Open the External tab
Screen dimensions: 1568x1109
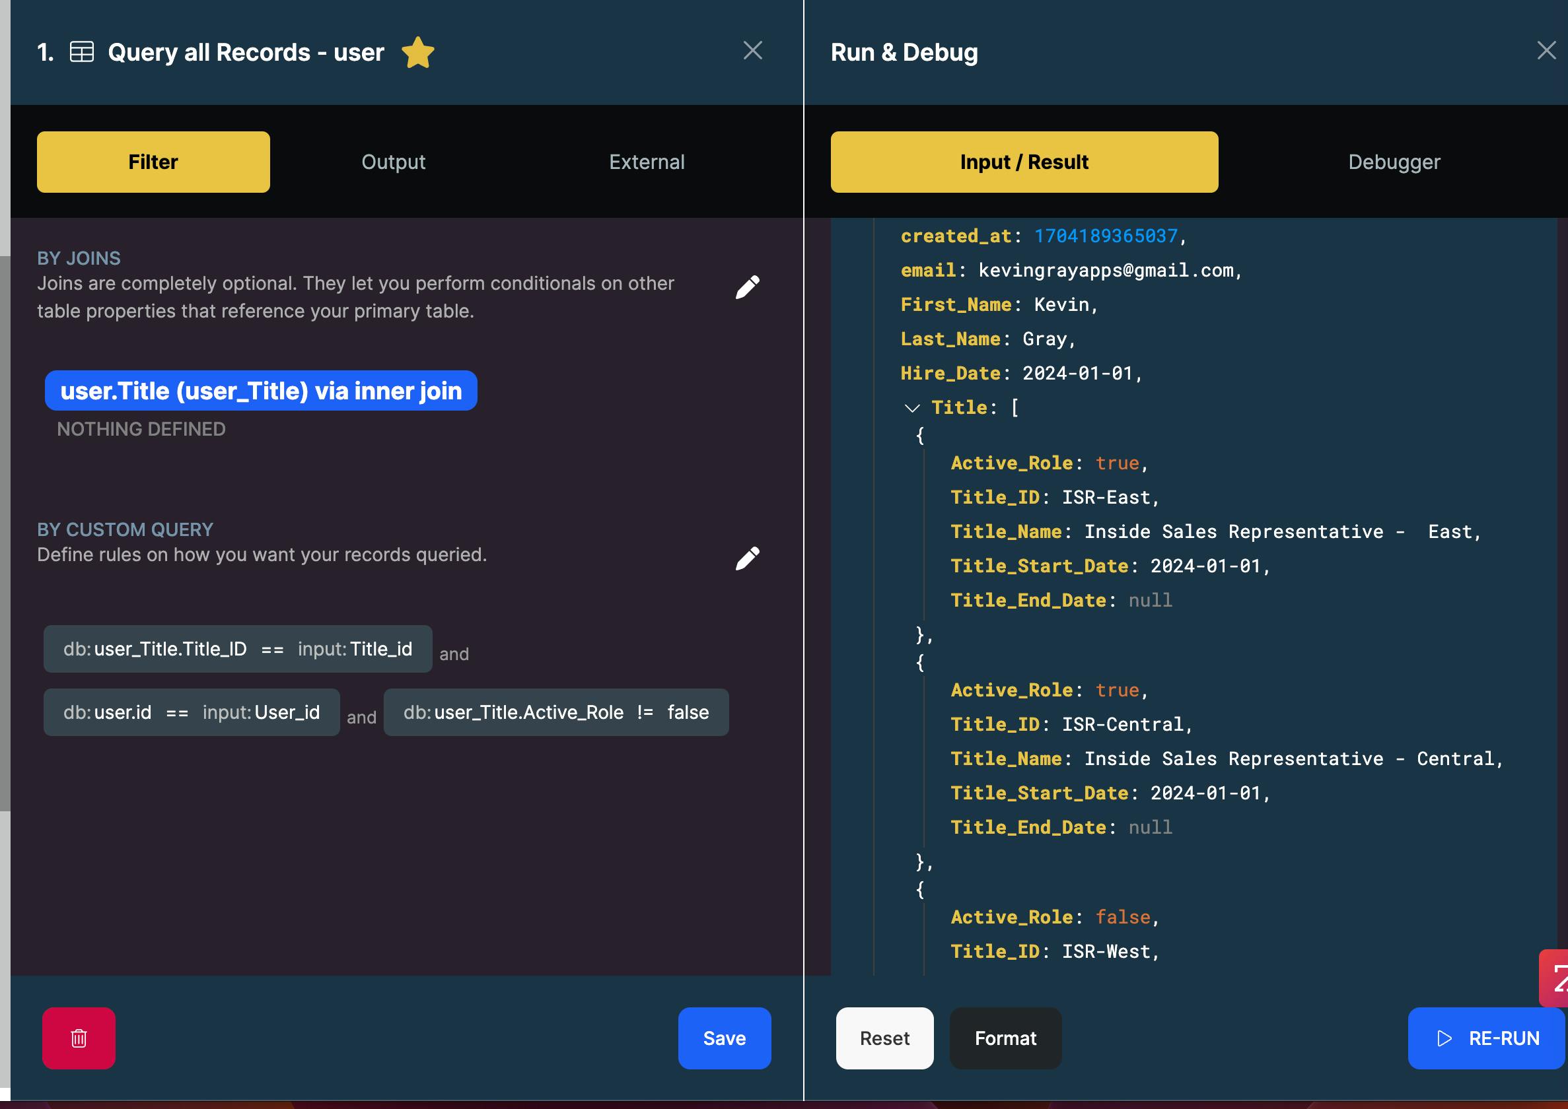coord(647,162)
